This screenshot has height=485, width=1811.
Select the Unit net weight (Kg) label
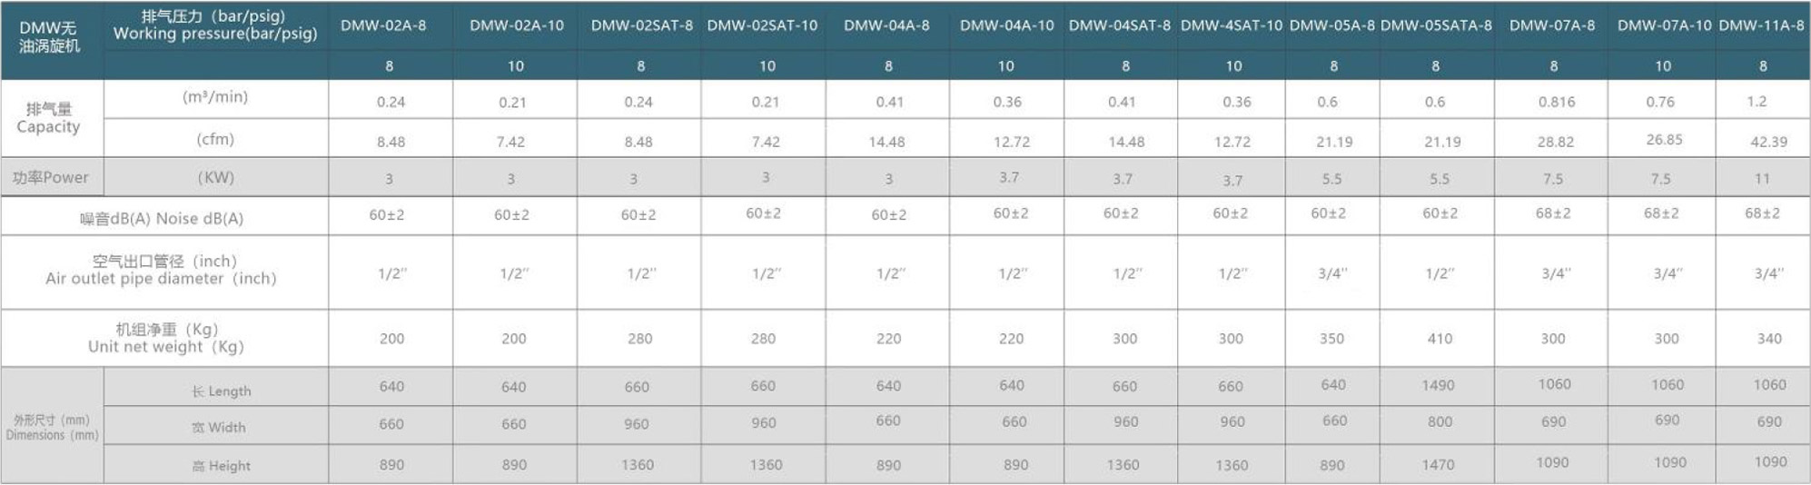coord(166,338)
